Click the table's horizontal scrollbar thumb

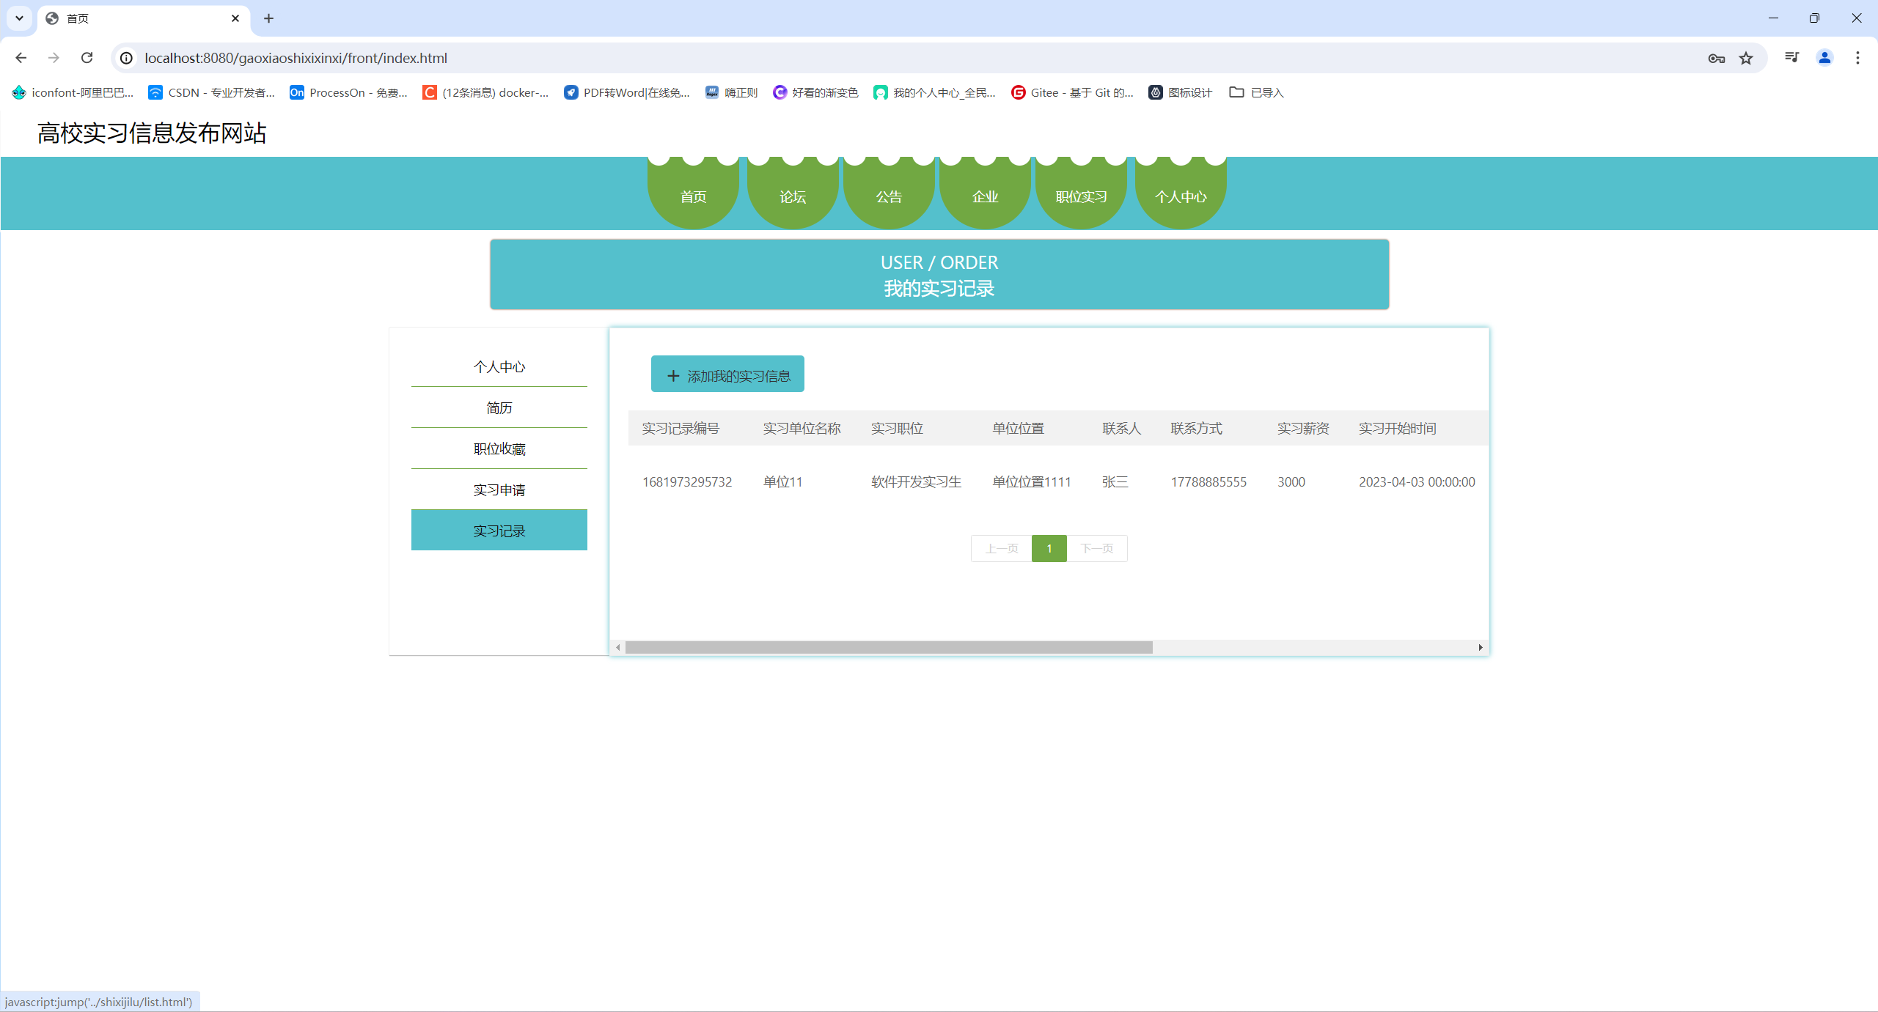pos(888,647)
